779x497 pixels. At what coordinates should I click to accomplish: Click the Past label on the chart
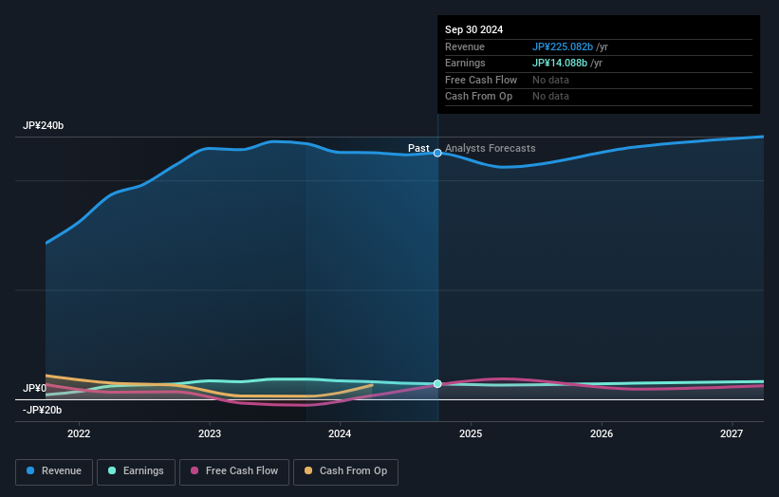tap(418, 148)
